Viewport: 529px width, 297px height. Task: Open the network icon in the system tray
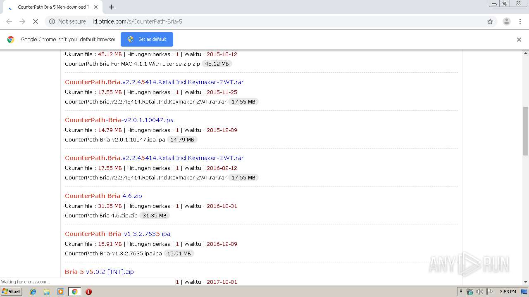pos(470,292)
